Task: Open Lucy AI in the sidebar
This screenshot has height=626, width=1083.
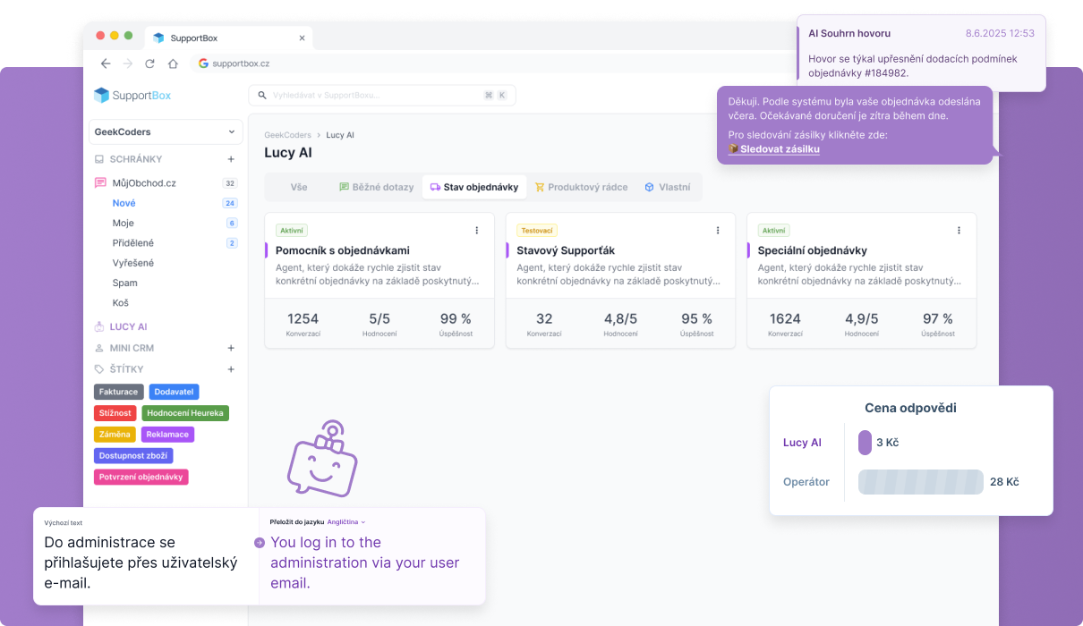Action: coord(128,326)
